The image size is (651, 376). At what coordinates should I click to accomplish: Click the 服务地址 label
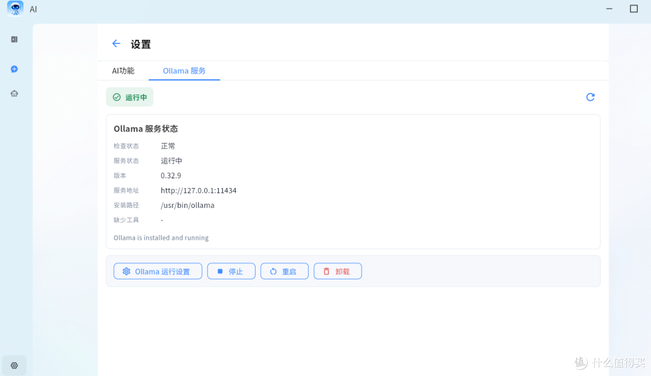point(126,190)
